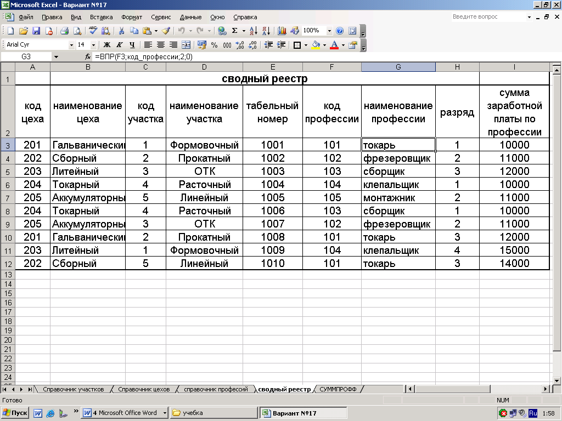Open the fill color dropdown arrow

click(324, 45)
